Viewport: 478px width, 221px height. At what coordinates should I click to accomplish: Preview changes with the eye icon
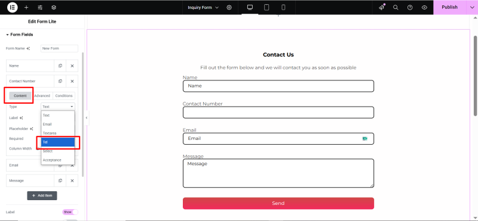pos(424,7)
